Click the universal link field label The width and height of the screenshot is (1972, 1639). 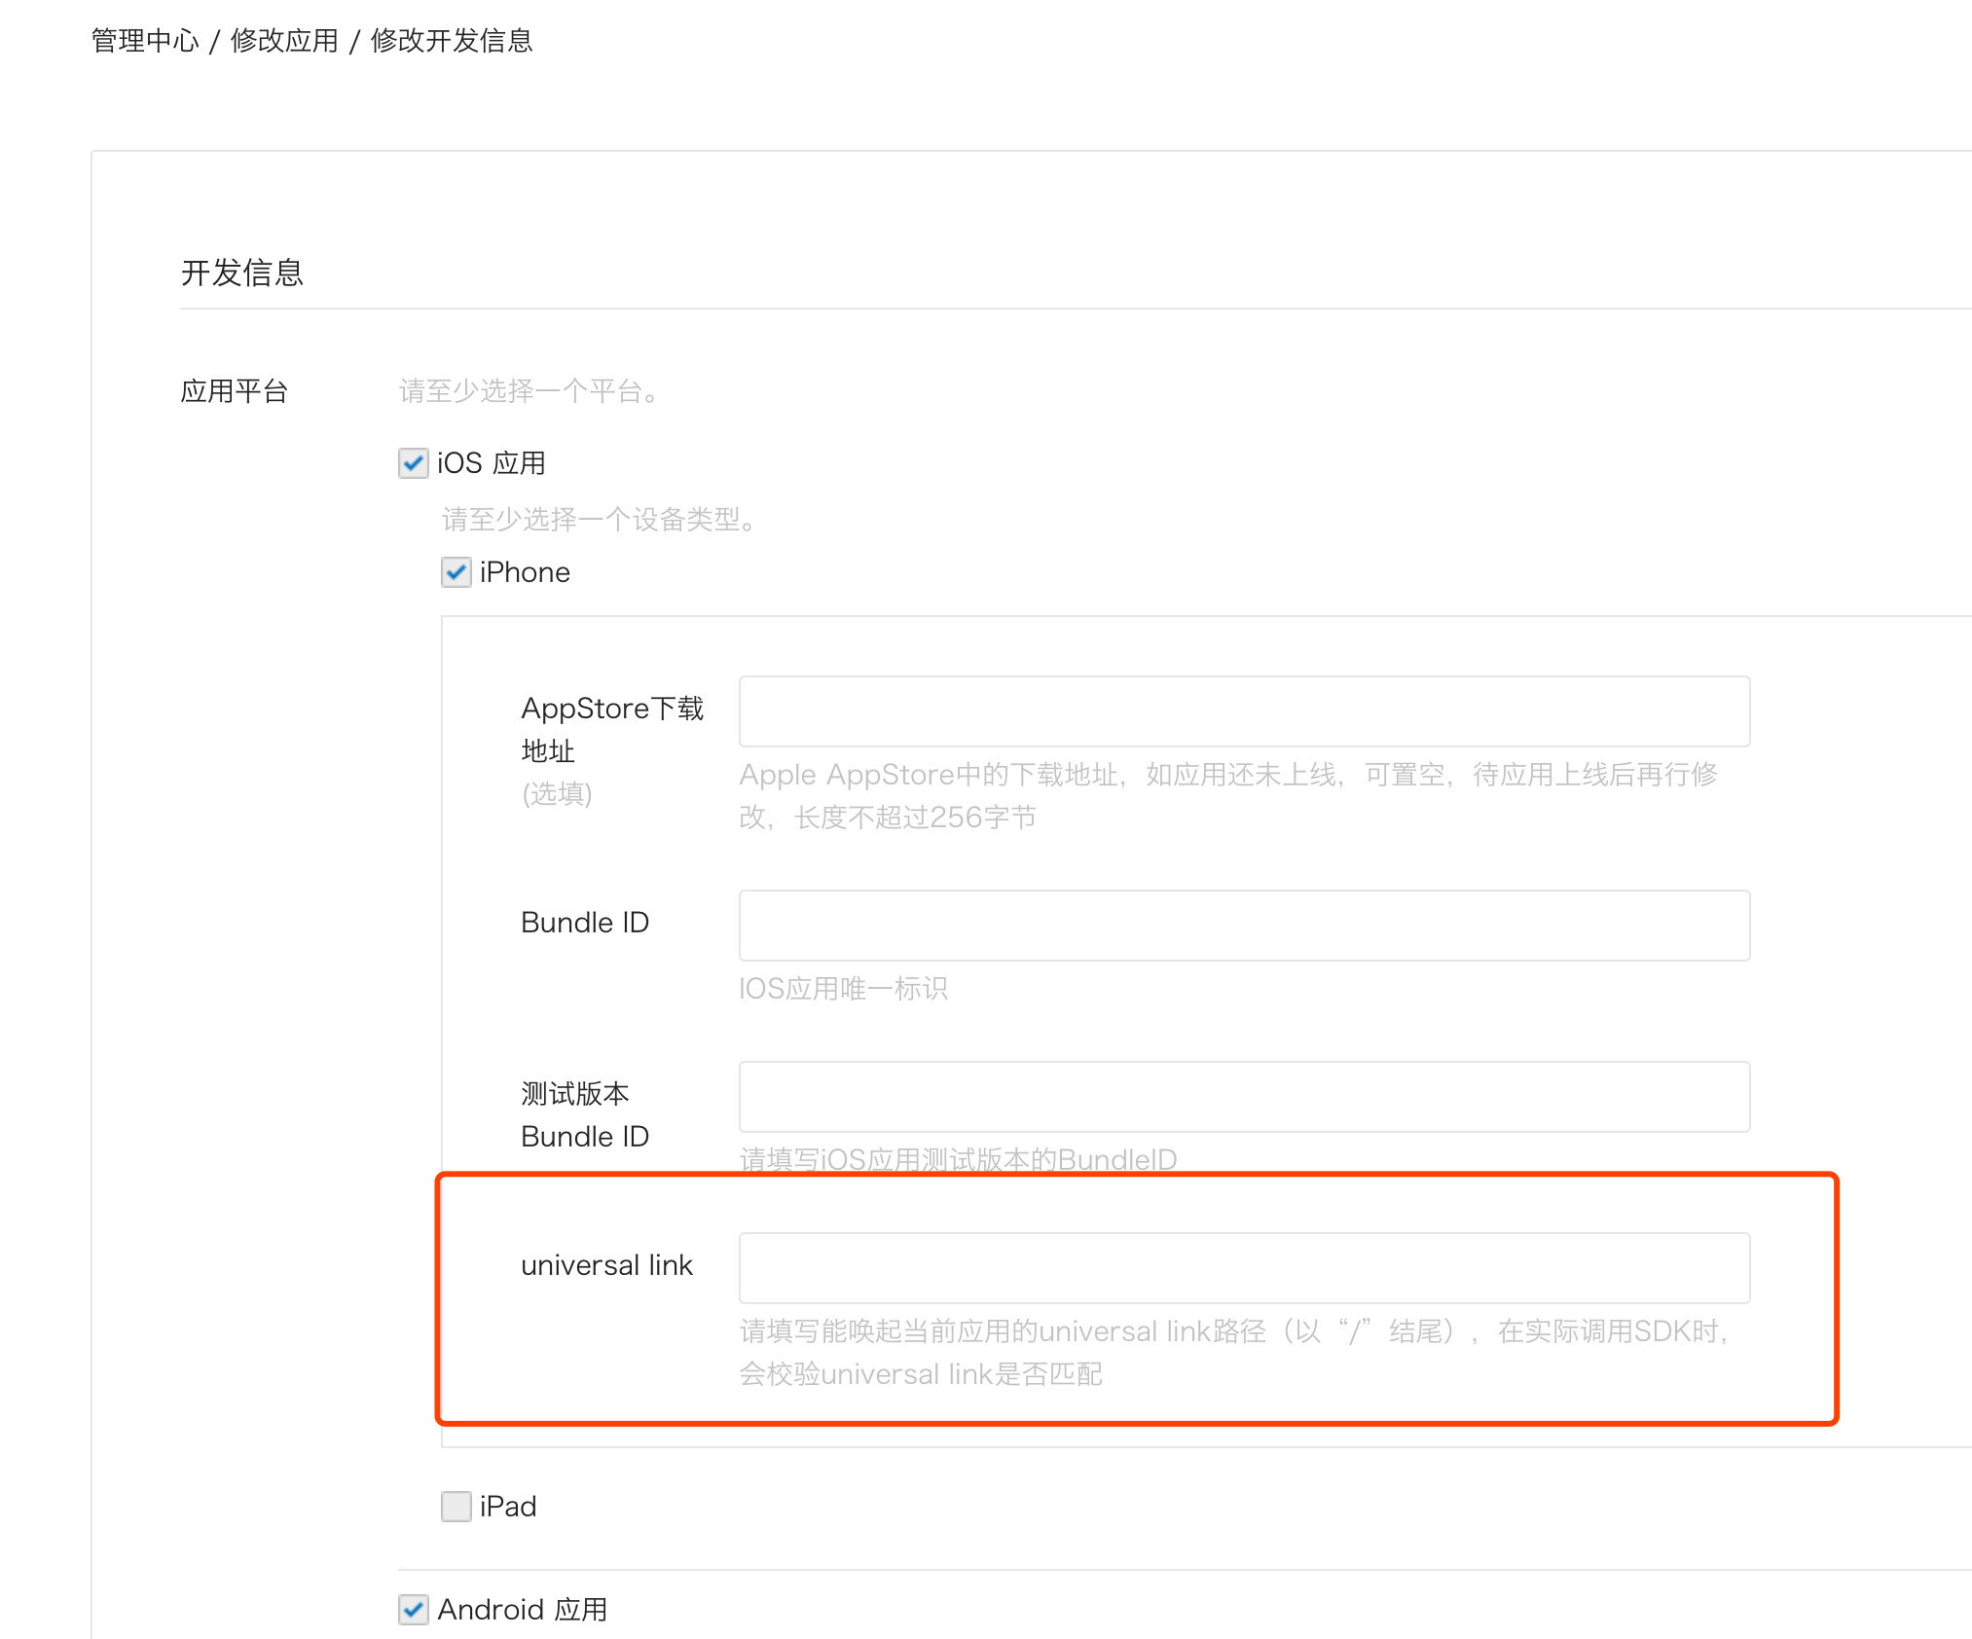(x=606, y=1265)
